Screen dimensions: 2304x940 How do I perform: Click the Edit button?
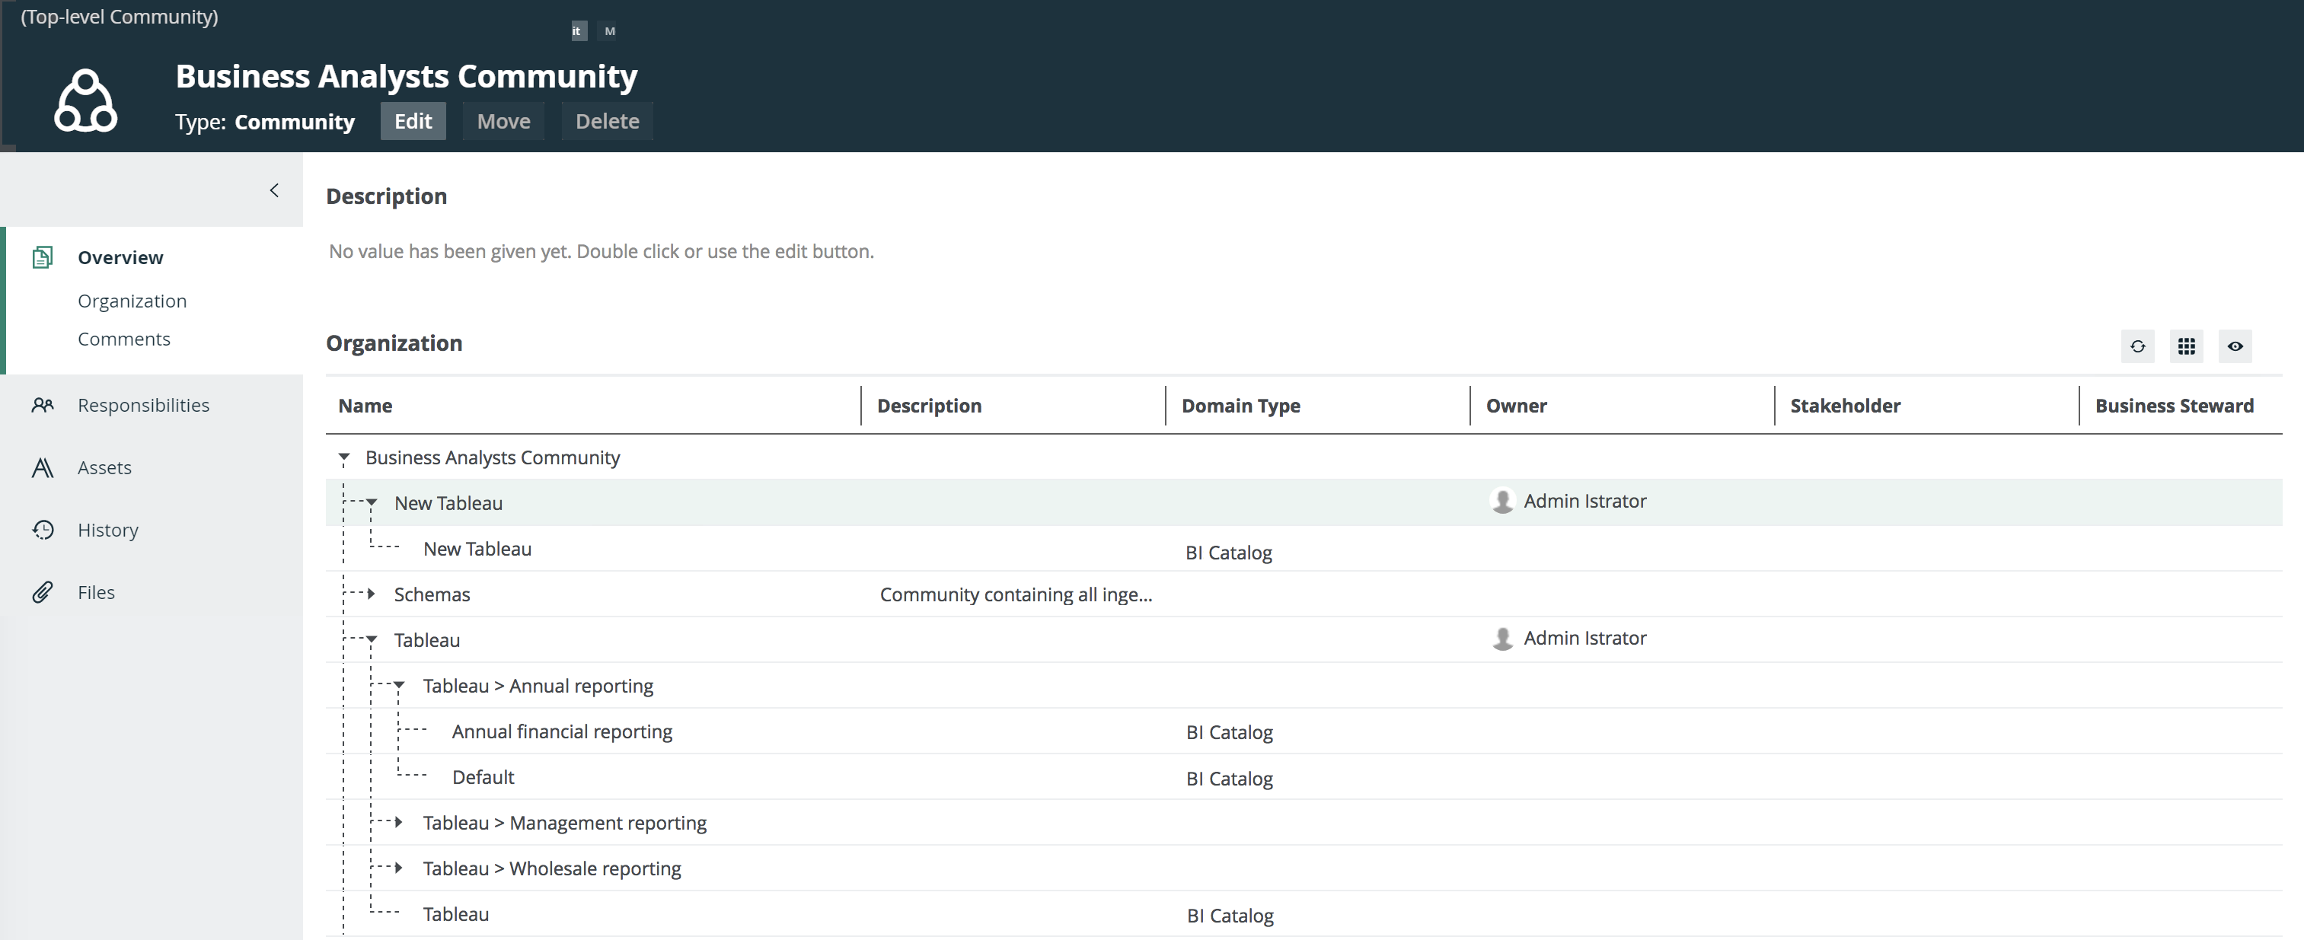[x=413, y=122]
